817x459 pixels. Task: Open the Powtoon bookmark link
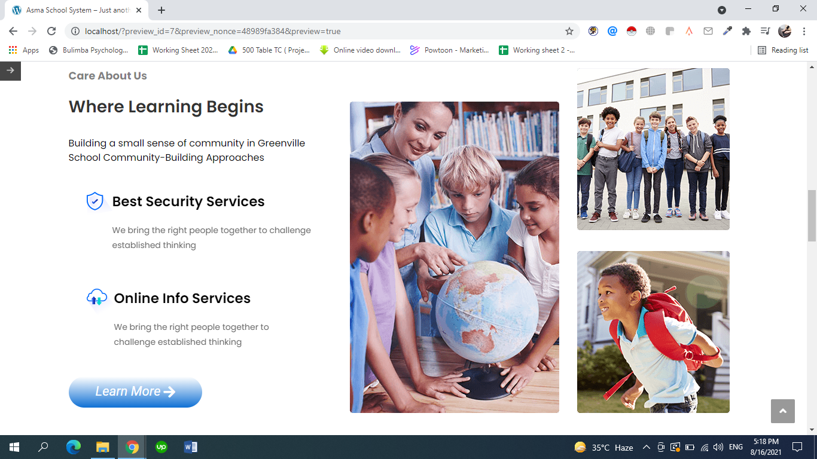(x=450, y=50)
